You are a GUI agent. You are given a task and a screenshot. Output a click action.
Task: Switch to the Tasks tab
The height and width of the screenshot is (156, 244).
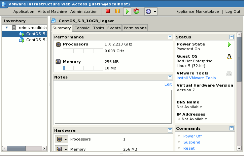(99, 28)
